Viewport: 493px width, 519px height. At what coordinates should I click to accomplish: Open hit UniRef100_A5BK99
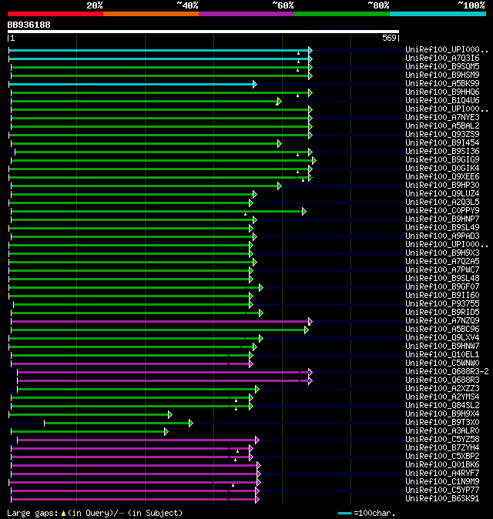pos(442,83)
